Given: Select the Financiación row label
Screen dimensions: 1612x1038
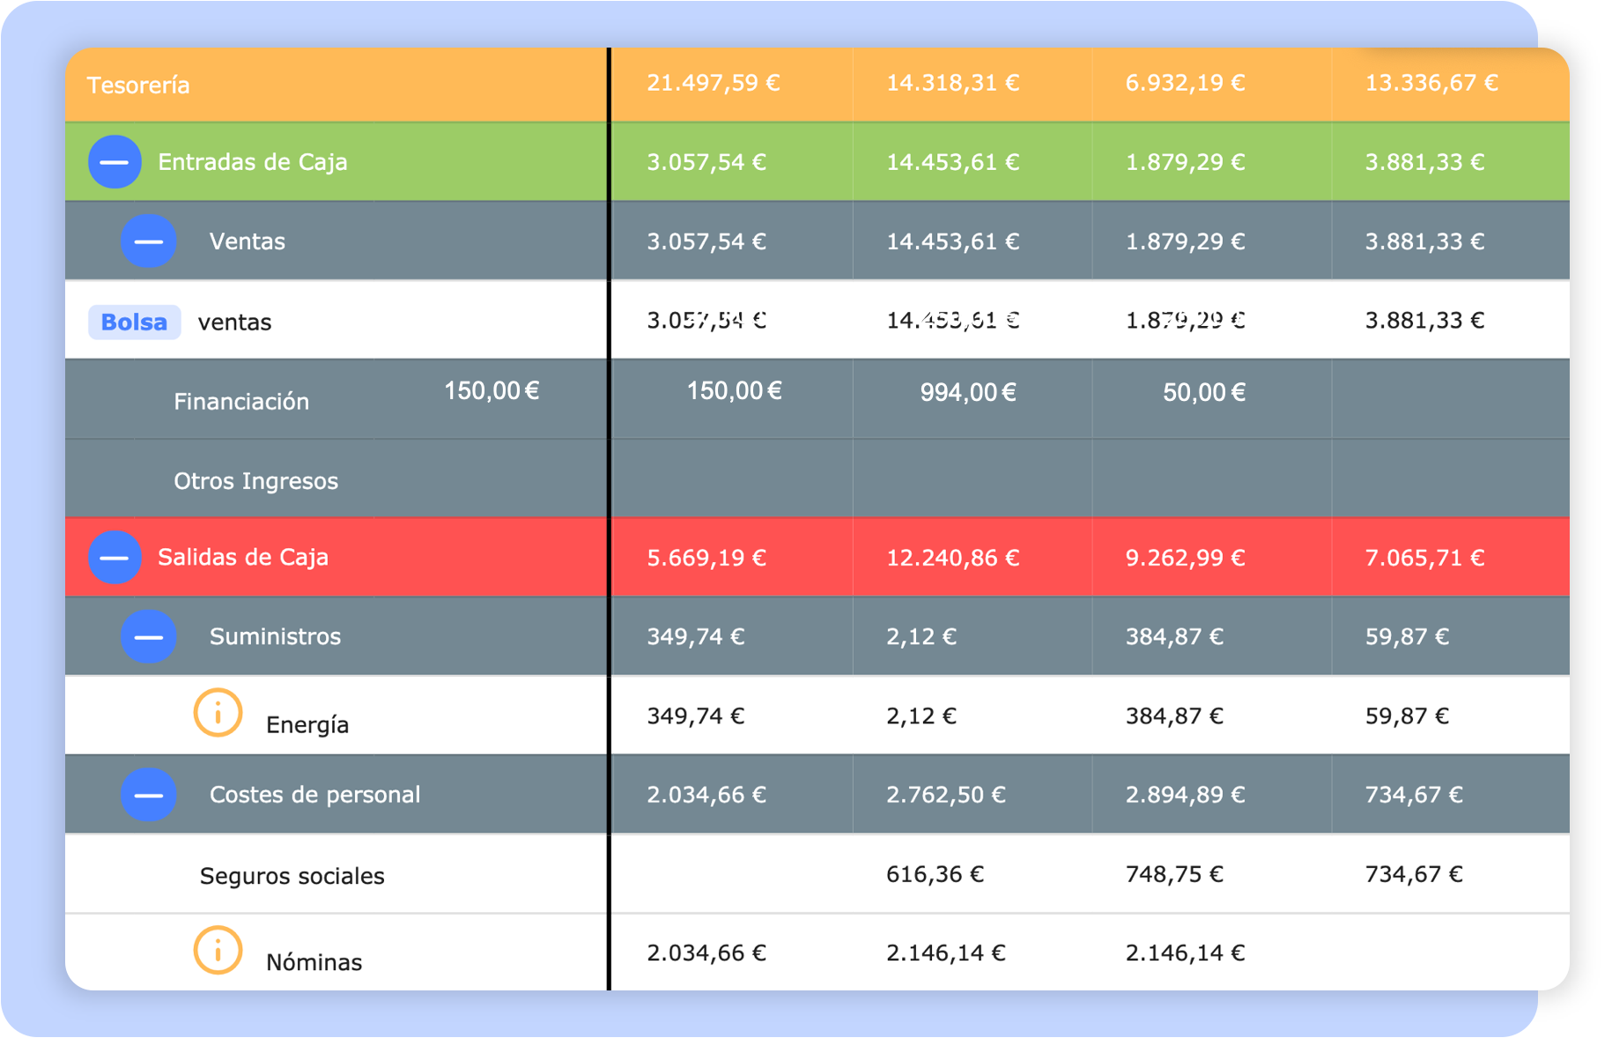Looking at the screenshot, I should pos(241,400).
